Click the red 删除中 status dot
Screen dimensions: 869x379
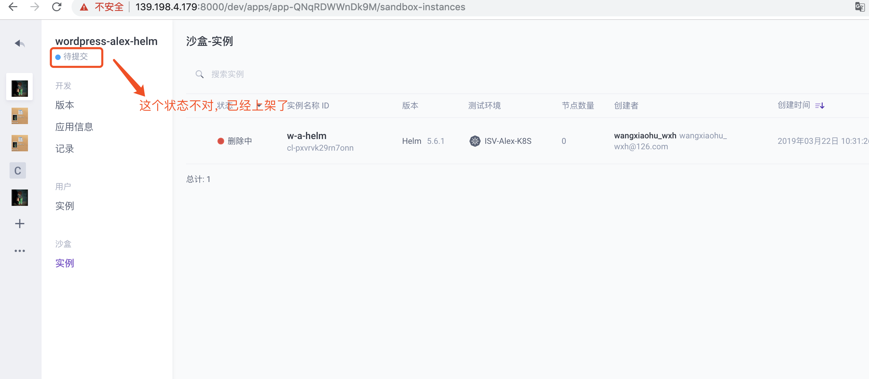click(x=220, y=141)
